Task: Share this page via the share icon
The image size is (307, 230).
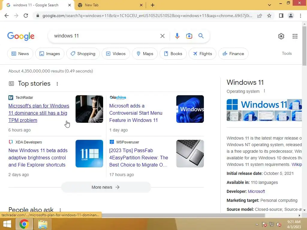Action: (260, 16)
